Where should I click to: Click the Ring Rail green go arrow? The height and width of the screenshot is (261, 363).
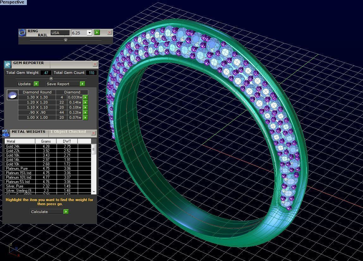point(97,32)
